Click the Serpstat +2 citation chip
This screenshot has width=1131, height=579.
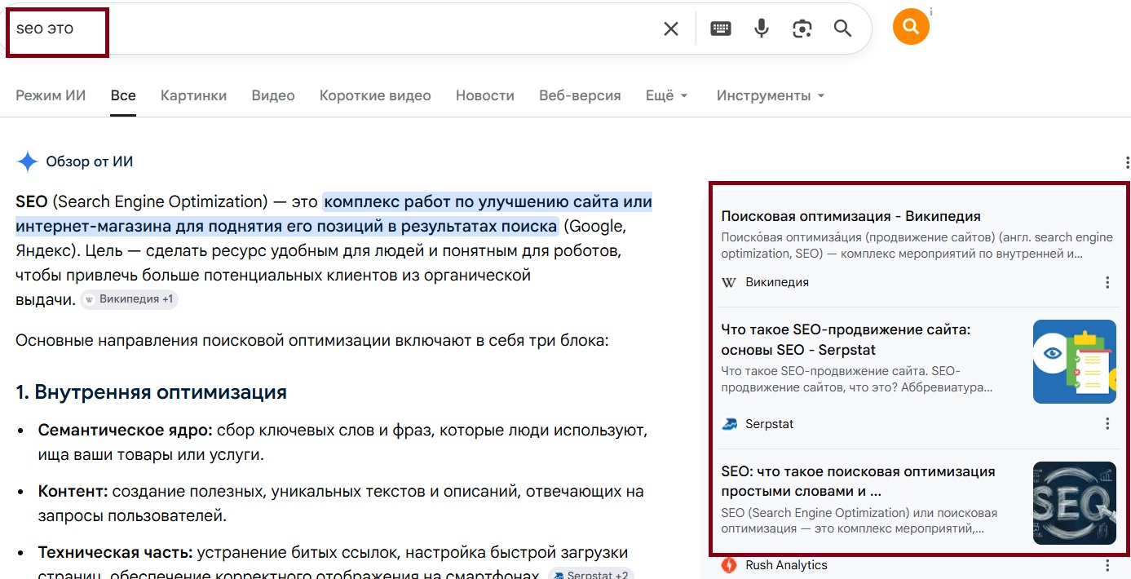point(591,573)
